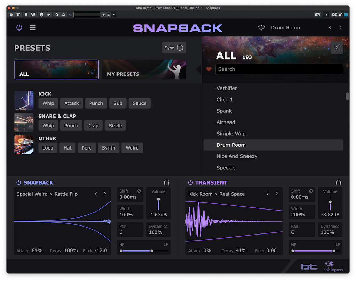Select Kick Punch tag

(96, 103)
